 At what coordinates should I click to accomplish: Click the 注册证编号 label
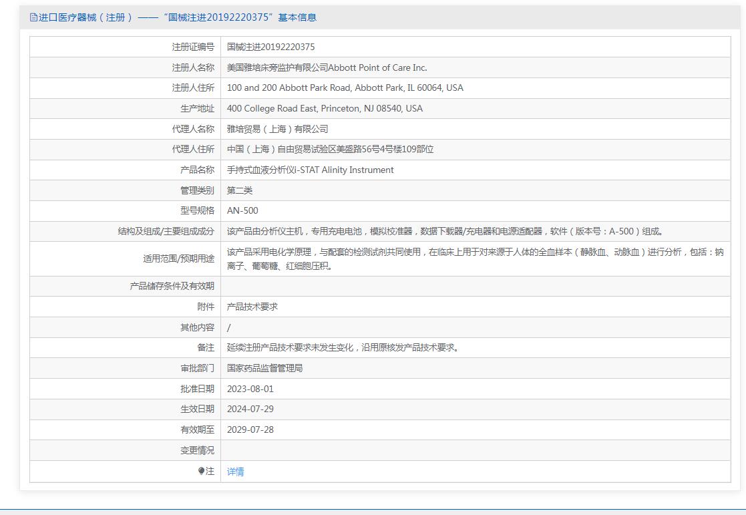[193, 47]
